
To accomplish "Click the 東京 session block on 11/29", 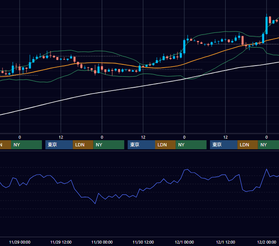I will 59,145.
